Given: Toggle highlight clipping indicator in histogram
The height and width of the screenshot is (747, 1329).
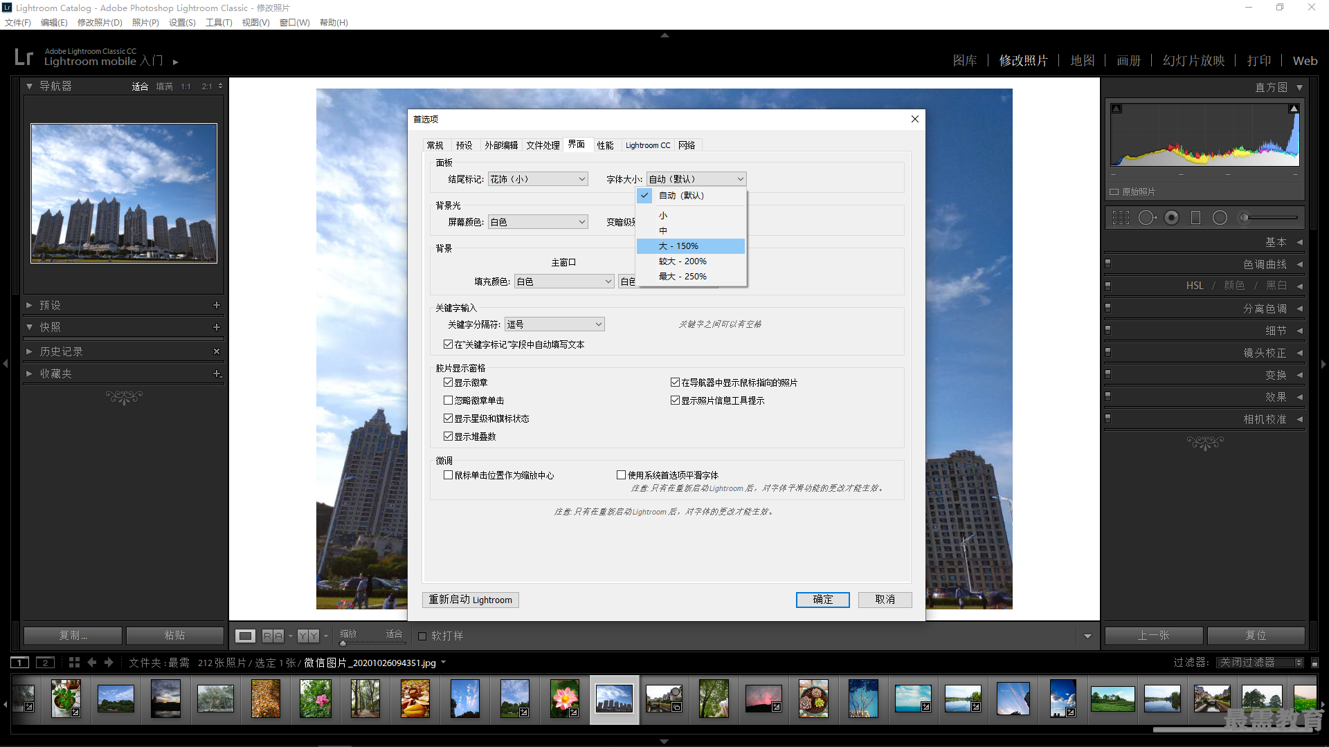Looking at the screenshot, I should click(x=1294, y=109).
